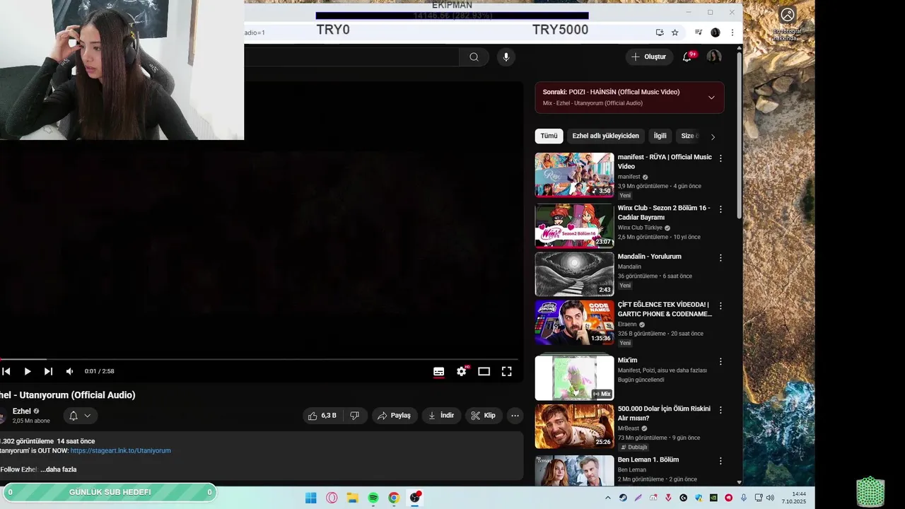Viewport: 905px width, 509px height.
Task: Show more filter chips with the arrow
Action: pos(713,136)
